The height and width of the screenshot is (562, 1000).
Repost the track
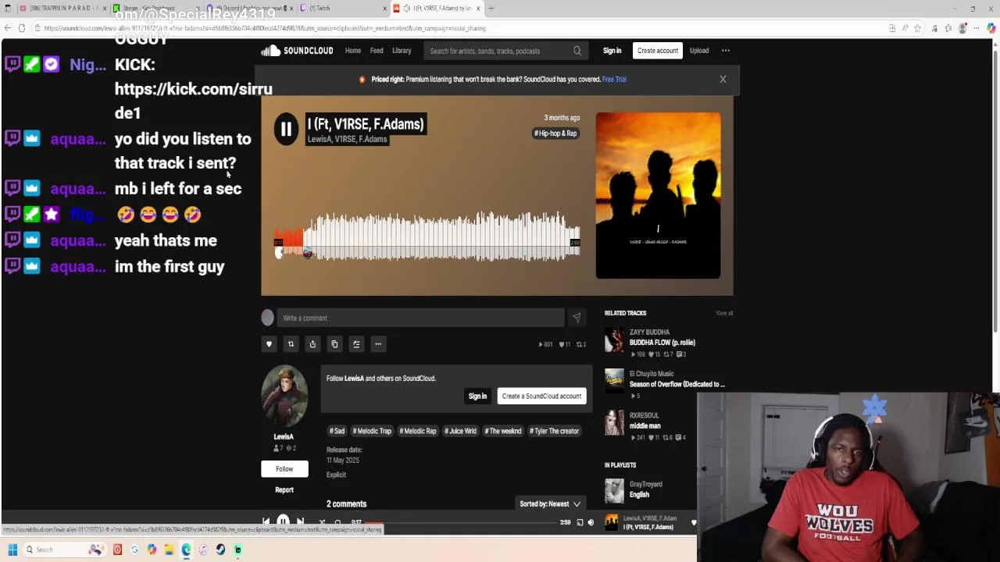click(291, 344)
